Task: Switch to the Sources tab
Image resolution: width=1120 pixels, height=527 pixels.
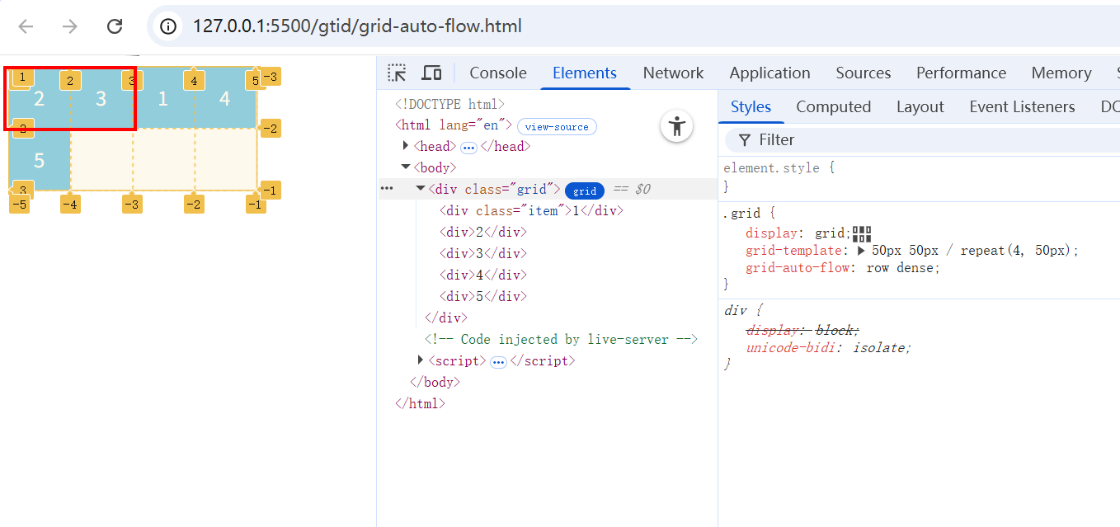Action: [864, 73]
